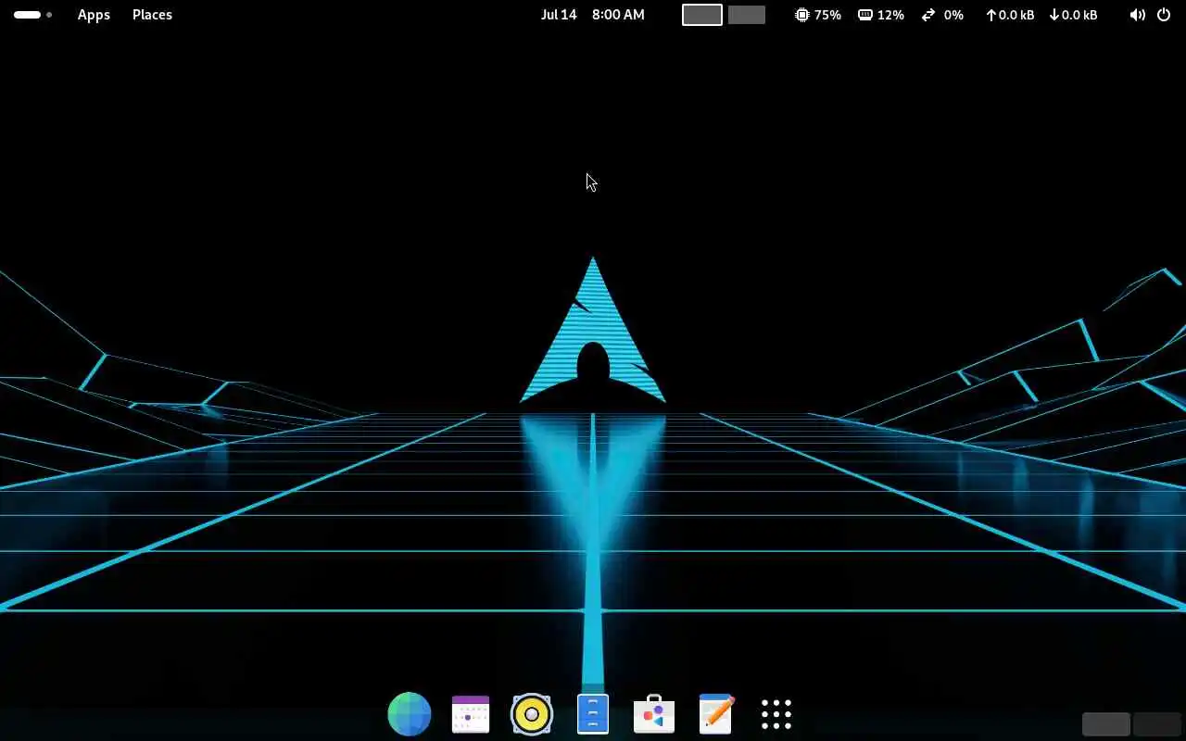1186x741 pixels.
Task: Click the download arrow network speed indicator
Action: pos(1073,15)
